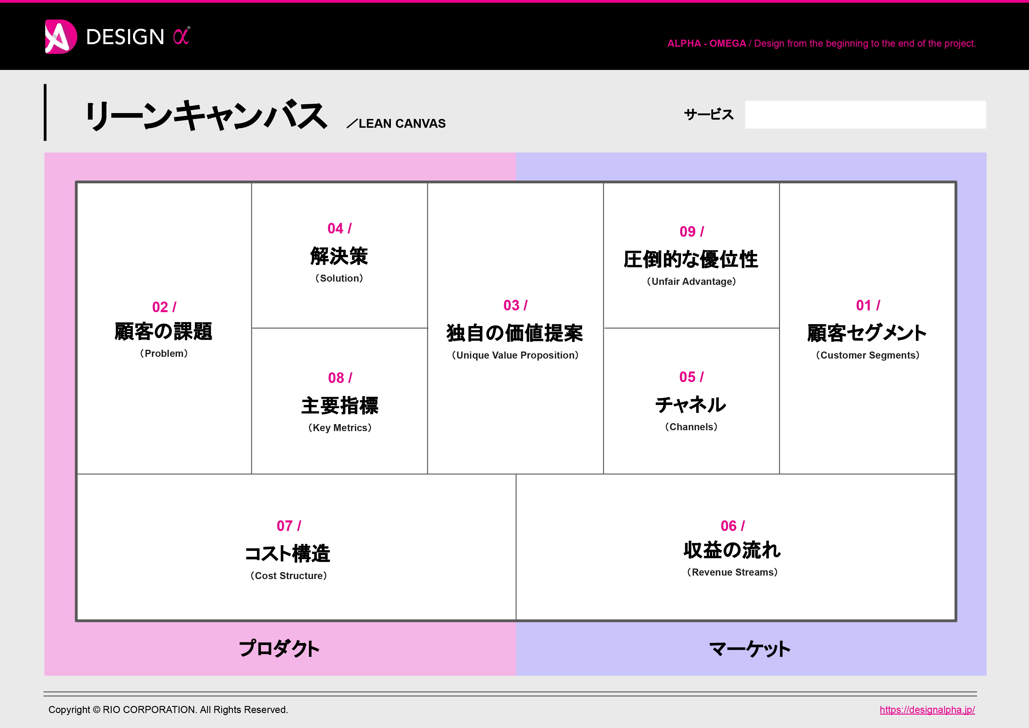Click the リーンキャンバス page title
Viewport: 1029px width, 728px height.
click(x=209, y=113)
